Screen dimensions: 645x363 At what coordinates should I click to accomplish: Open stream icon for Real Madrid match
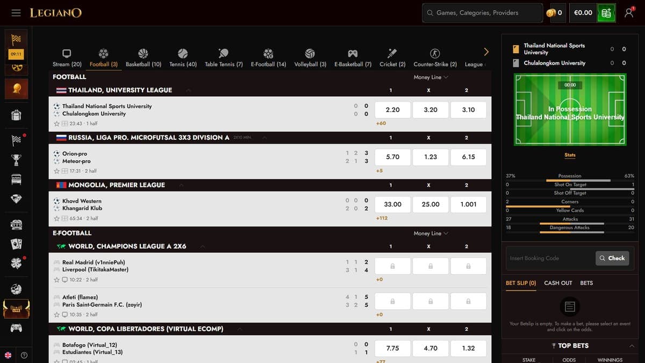click(x=64, y=280)
